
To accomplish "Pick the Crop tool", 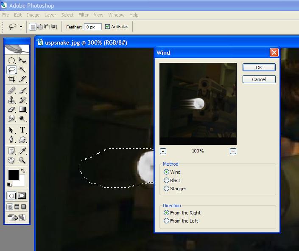I will click(x=12, y=79).
